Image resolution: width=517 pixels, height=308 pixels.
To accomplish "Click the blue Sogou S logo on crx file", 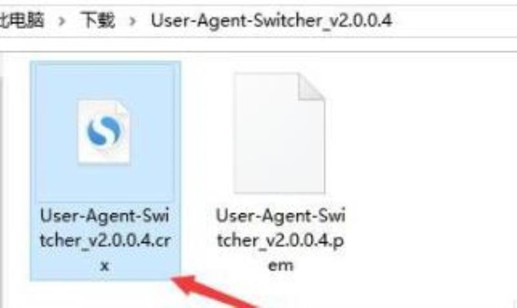I will (103, 131).
